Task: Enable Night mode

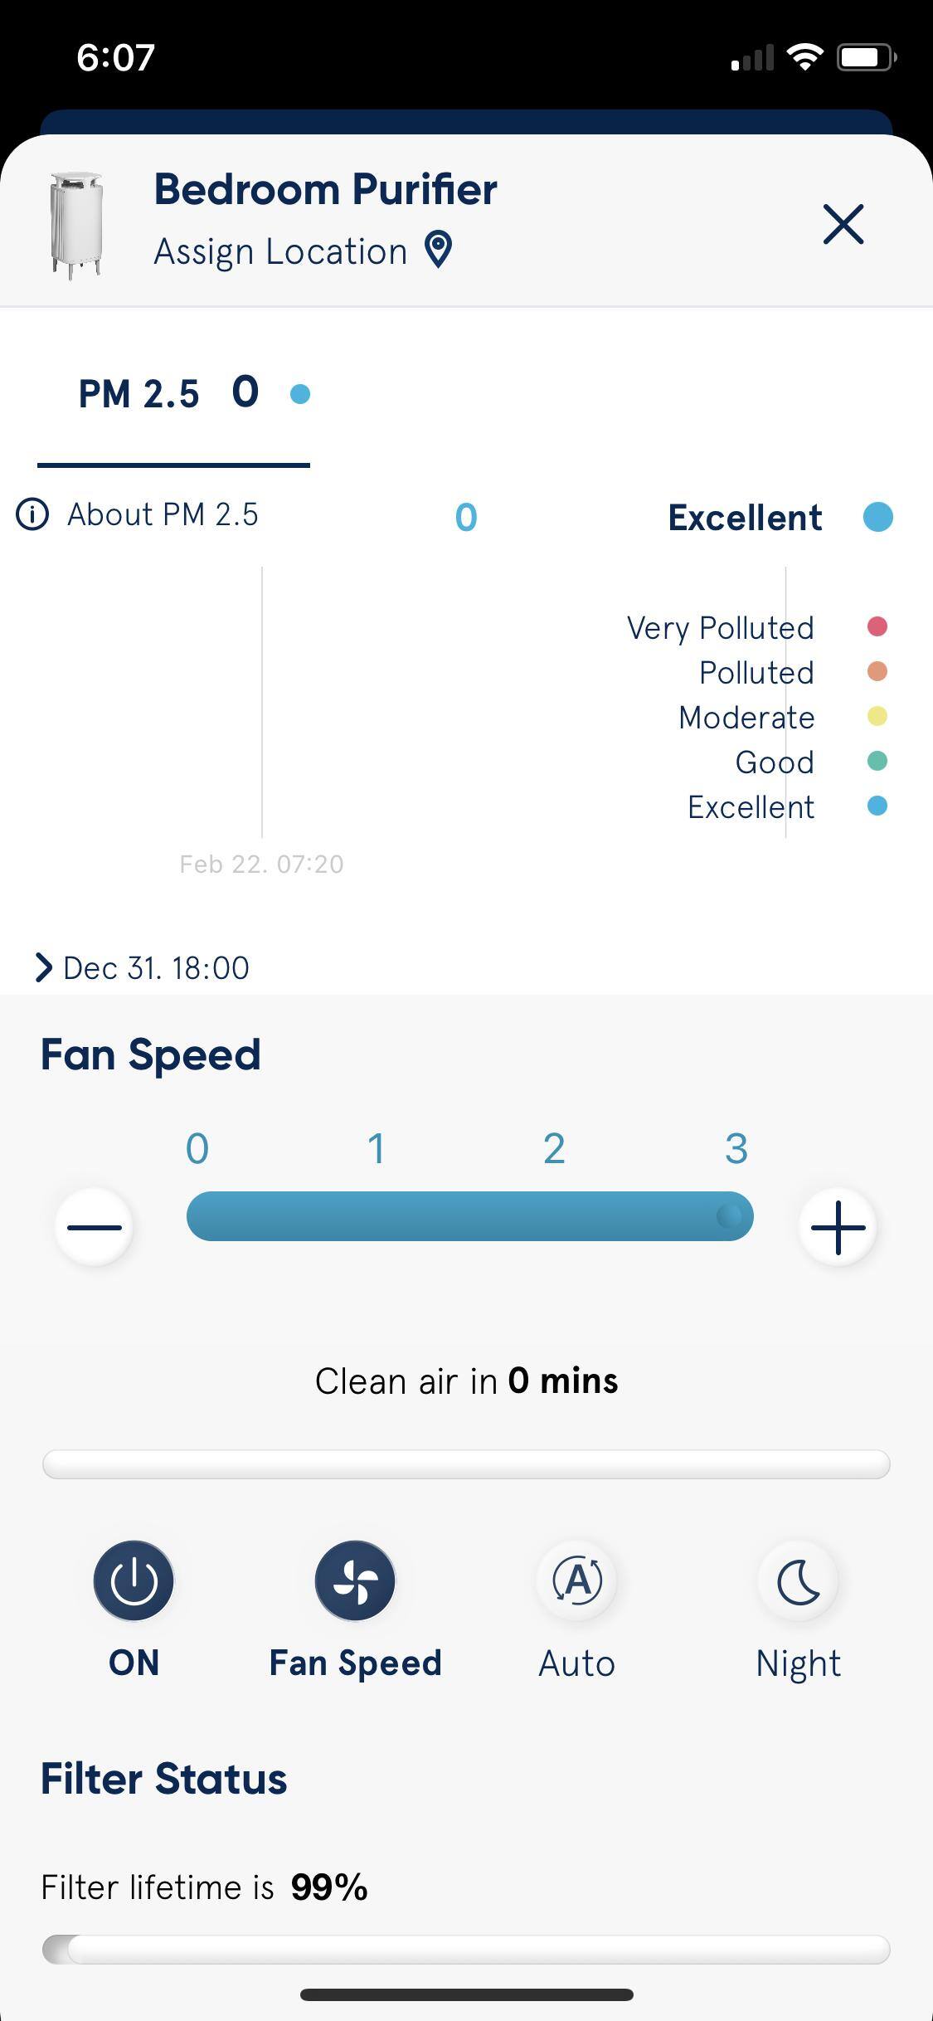Action: [798, 1580]
